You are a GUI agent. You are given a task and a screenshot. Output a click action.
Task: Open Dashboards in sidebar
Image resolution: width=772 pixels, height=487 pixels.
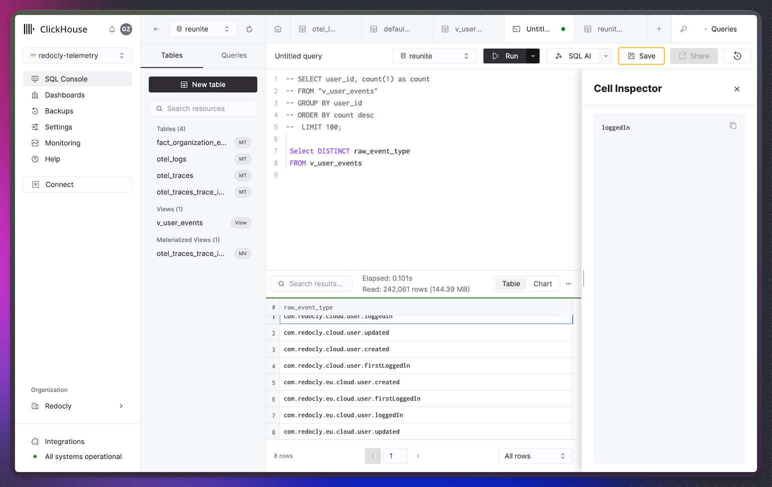click(x=78, y=95)
